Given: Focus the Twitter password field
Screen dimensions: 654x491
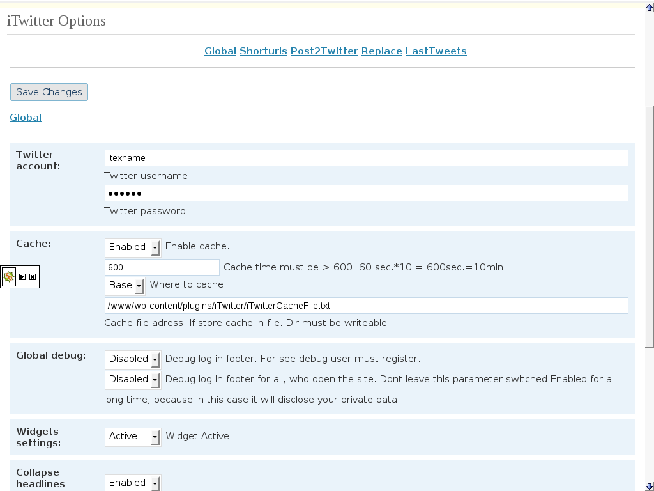Looking at the screenshot, I should (x=366, y=193).
